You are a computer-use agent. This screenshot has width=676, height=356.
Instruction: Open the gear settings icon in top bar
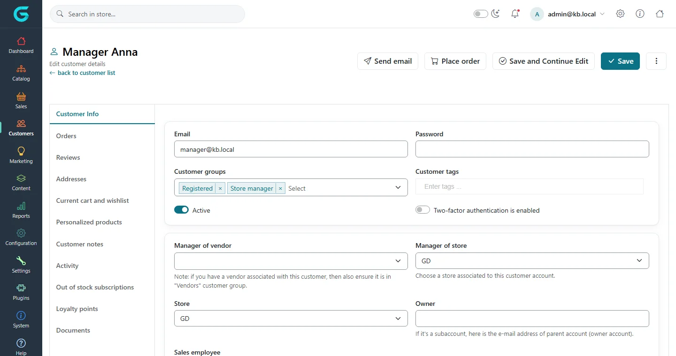620,14
